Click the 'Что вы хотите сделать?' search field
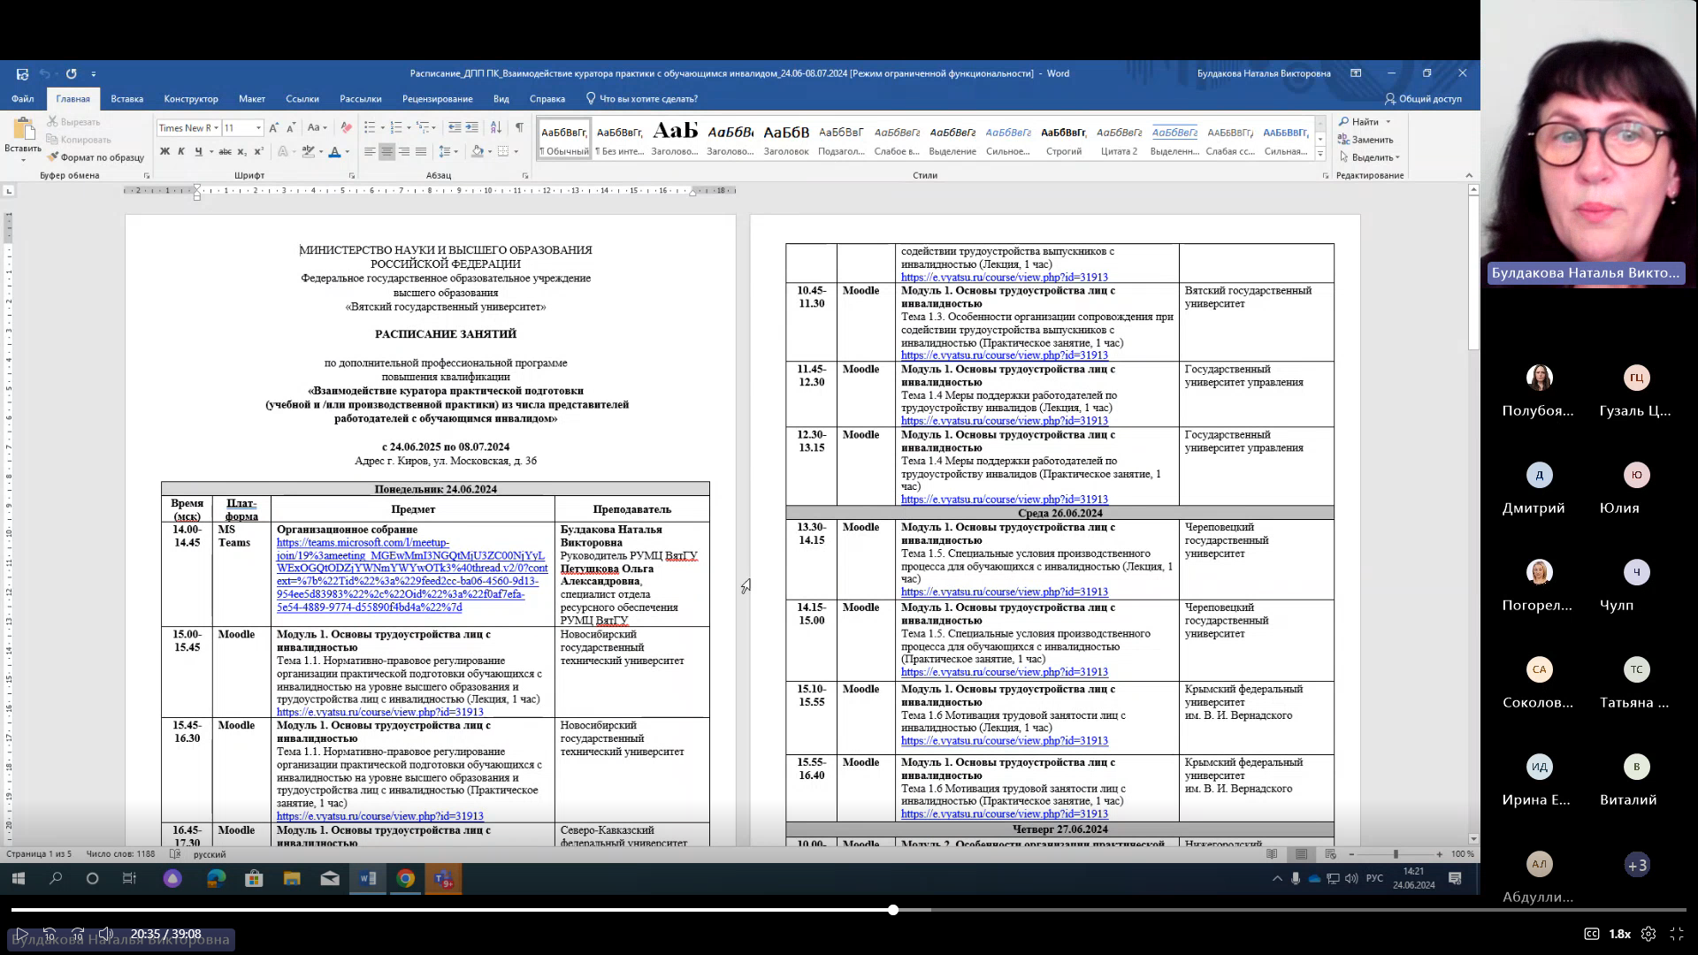The image size is (1698, 955). point(641,99)
